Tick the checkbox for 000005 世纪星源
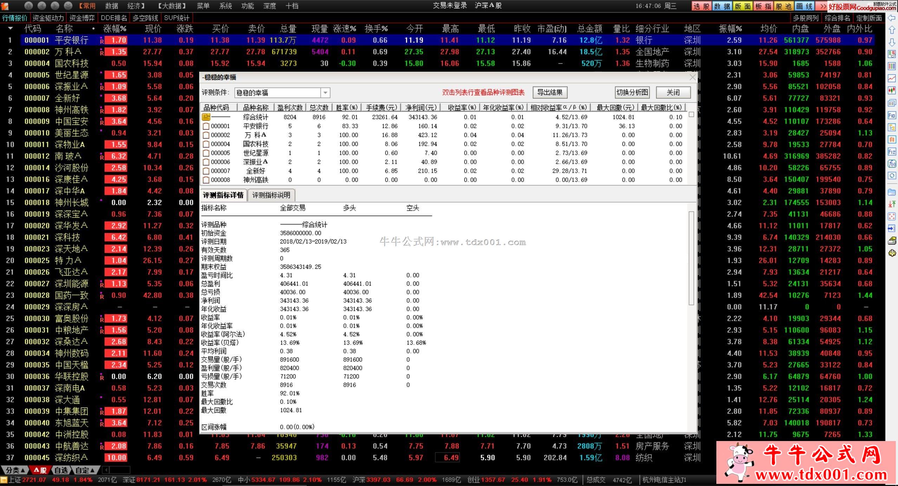The width and height of the screenshot is (898, 486). pyautogui.click(x=206, y=153)
